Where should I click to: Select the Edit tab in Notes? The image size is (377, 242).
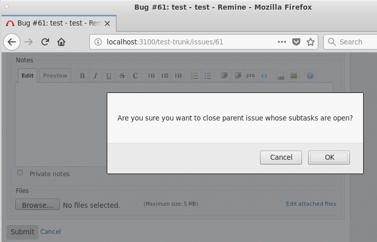click(28, 76)
